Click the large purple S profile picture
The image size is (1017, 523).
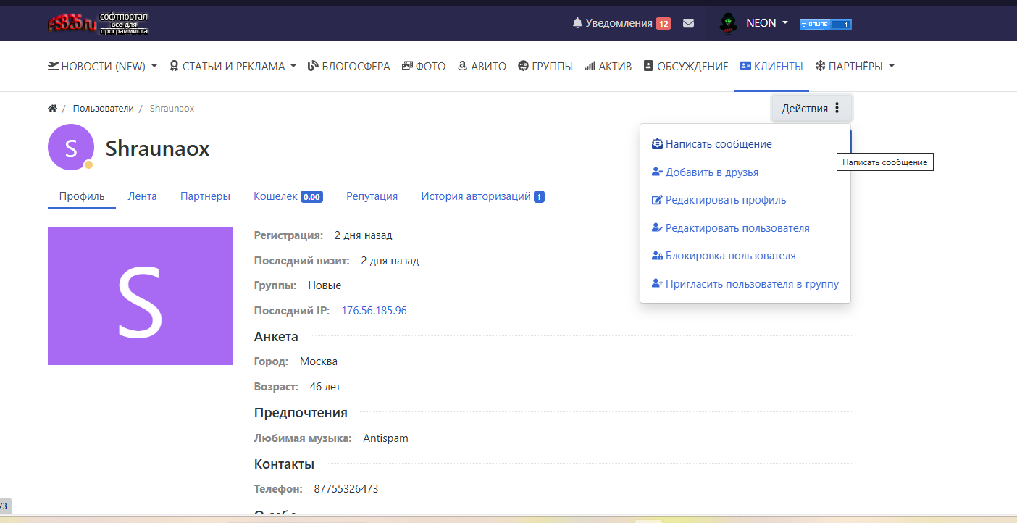pyautogui.click(x=140, y=296)
